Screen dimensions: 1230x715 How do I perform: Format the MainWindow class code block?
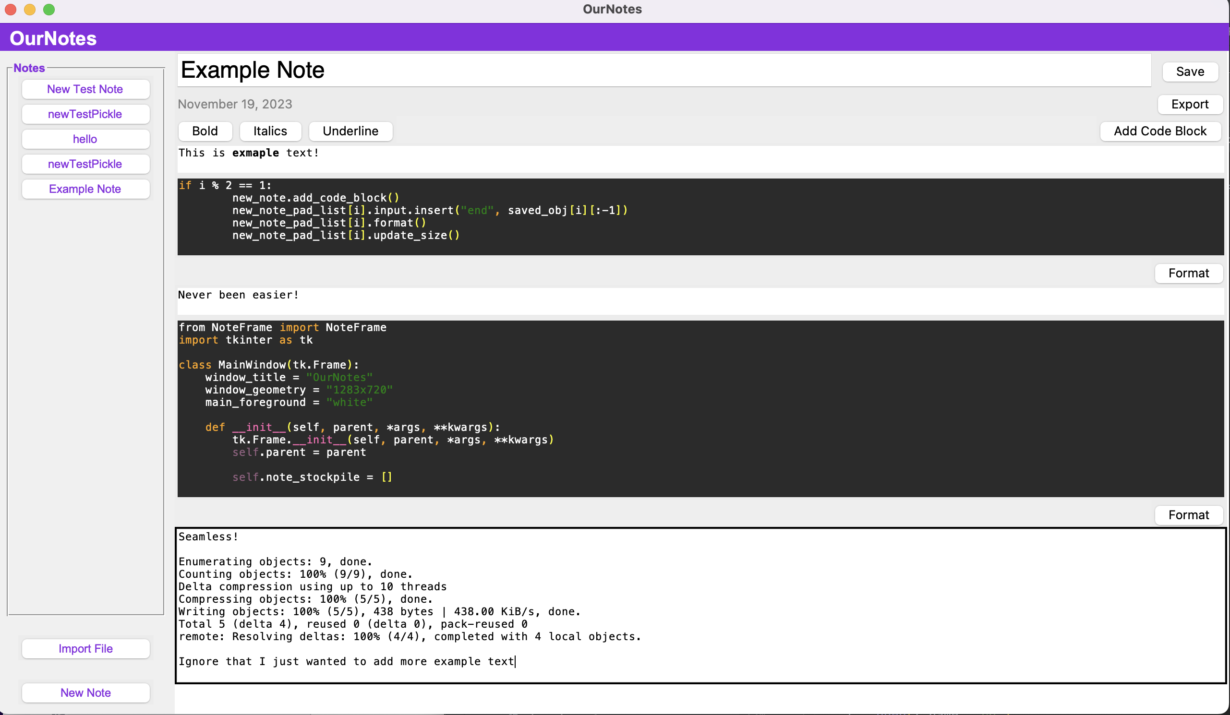click(1188, 515)
